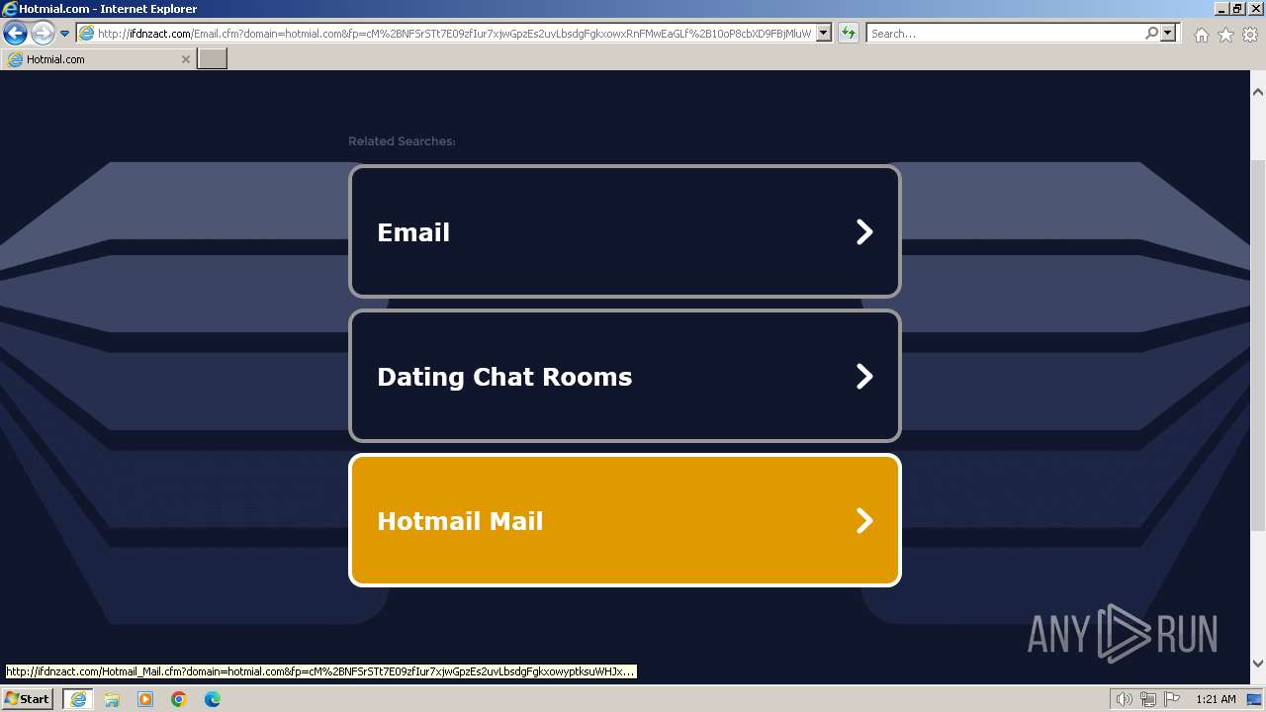Click Internet Explorer taskbar icon

(x=78, y=699)
